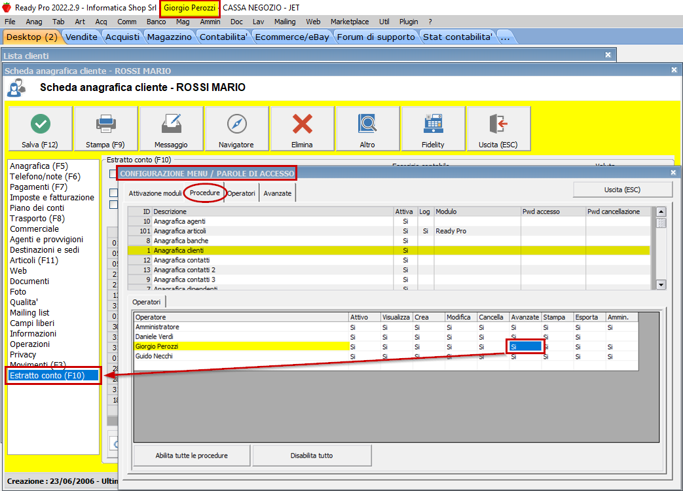Open the Marketplace menu
Image resolution: width=683 pixels, height=491 pixels.
point(349,22)
